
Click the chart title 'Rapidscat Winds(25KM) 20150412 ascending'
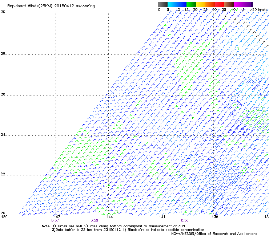coord(51,6)
